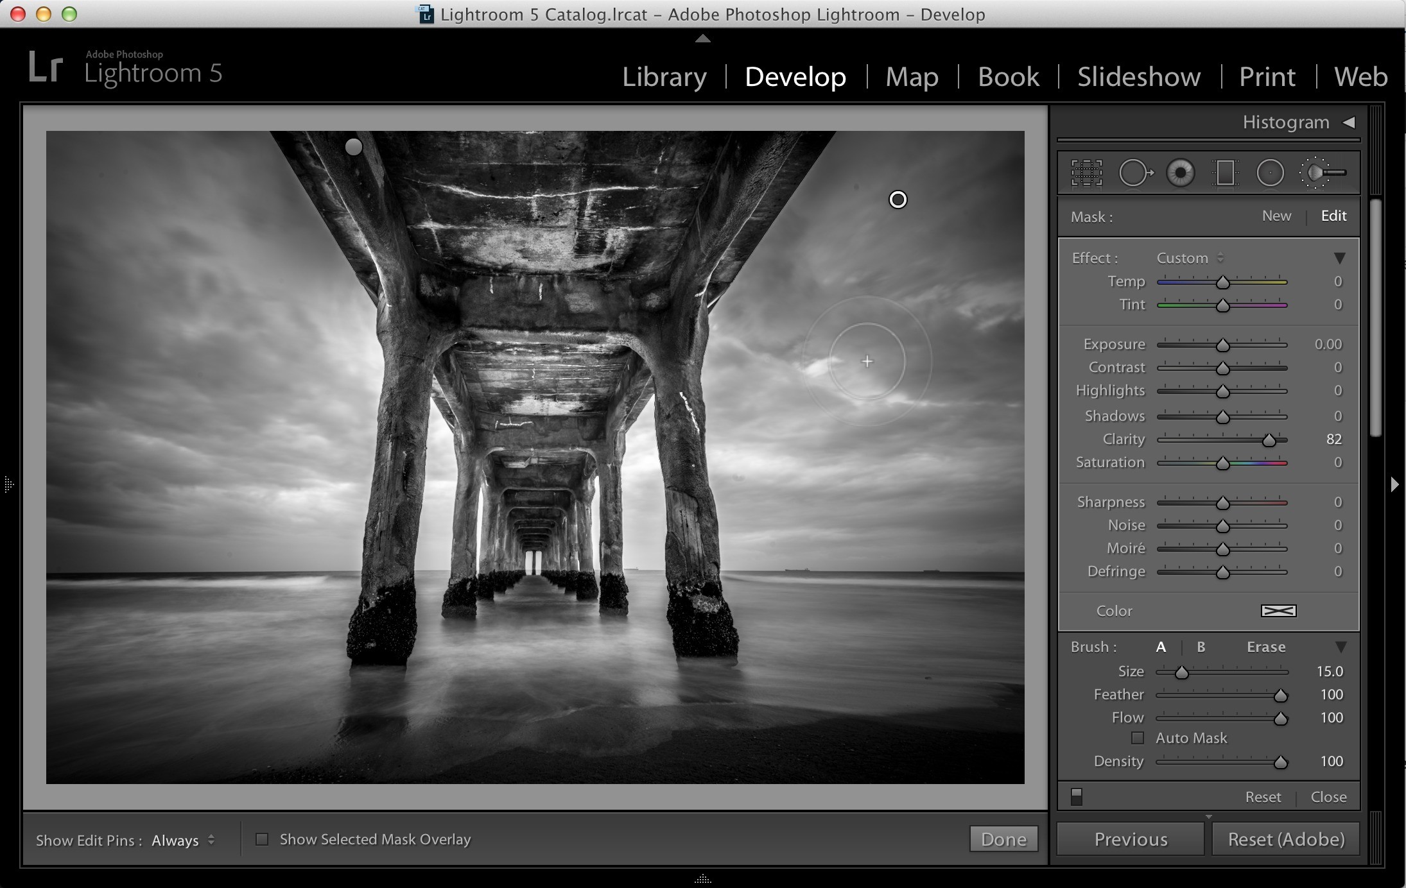Switch to the Library module

coord(664,76)
